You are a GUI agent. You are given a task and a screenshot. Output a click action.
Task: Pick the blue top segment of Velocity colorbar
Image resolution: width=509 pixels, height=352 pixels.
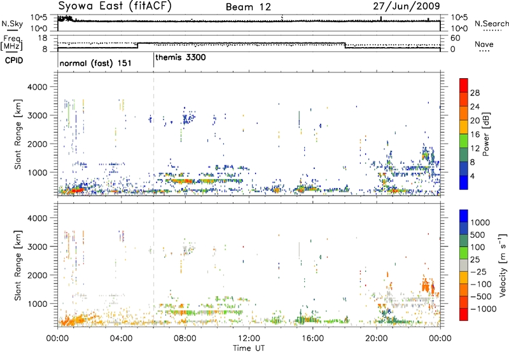tap(464, 216)
